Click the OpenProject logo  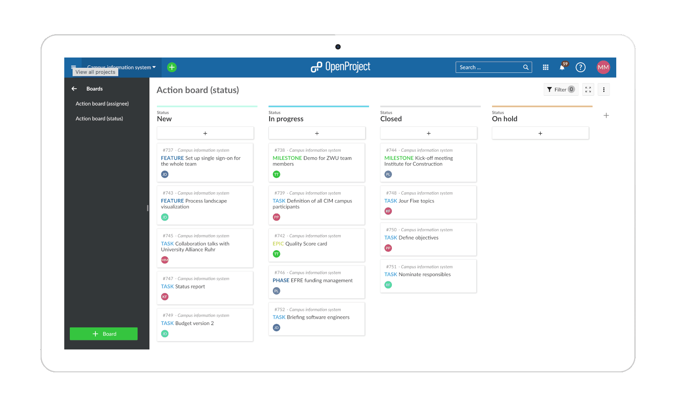340,67
